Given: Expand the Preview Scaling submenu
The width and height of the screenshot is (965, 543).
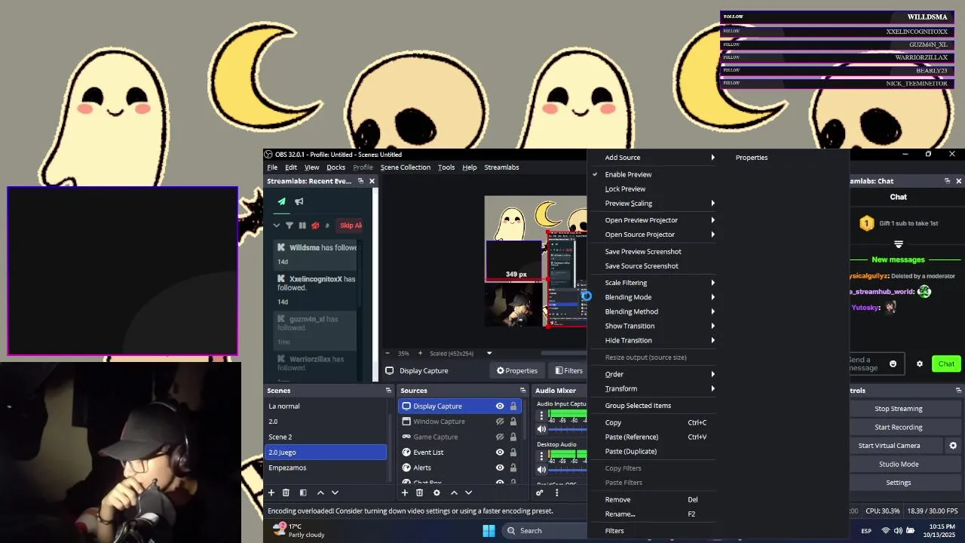Looking at the screenshot, I should pyautogui.click(x=654, y=204).
